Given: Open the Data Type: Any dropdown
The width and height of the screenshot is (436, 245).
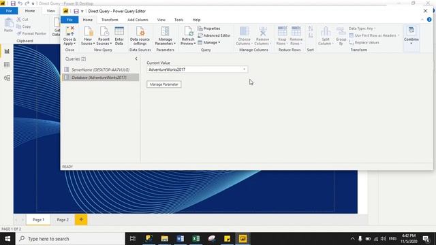Looking at the screenshot, I should (362, 29).
